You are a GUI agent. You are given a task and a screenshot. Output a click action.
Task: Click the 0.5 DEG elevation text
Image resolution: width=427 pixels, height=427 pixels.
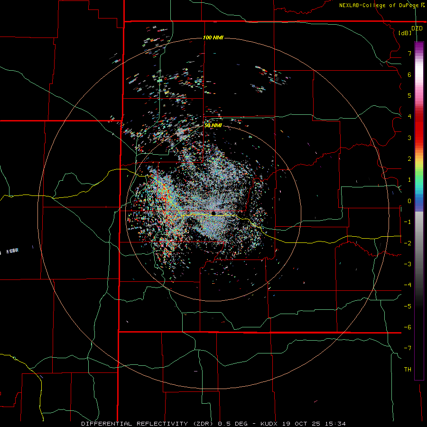pos(233,424)
